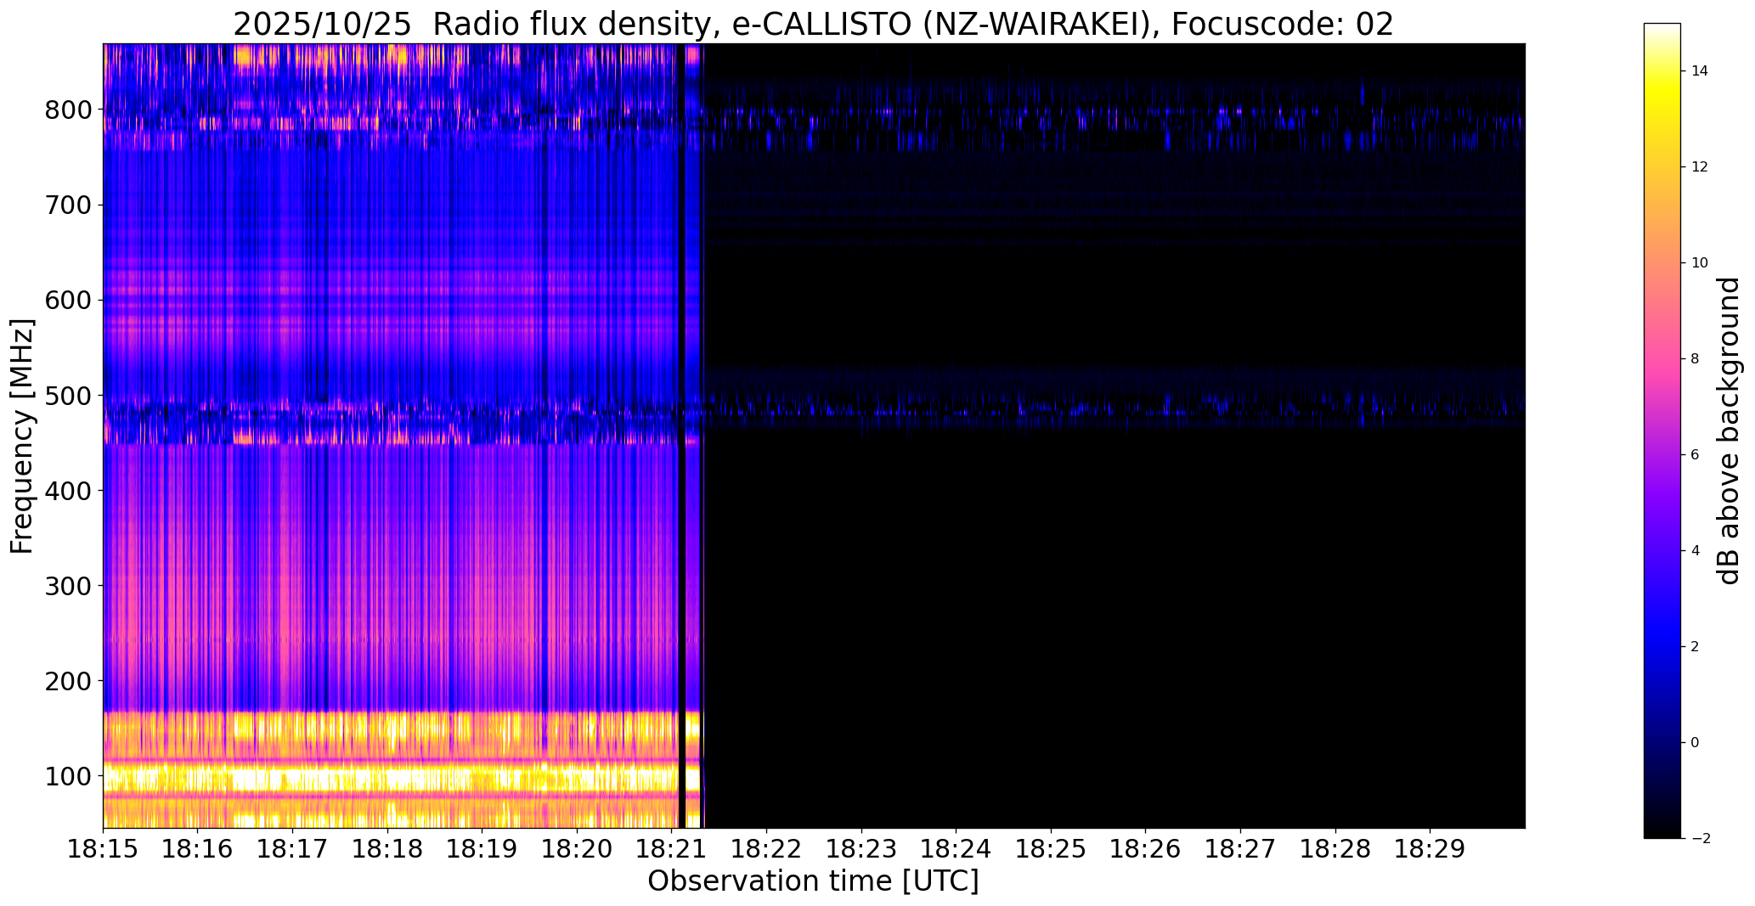Click the black vertical dropout stripe just after 18:21

[x=682, y=436]
